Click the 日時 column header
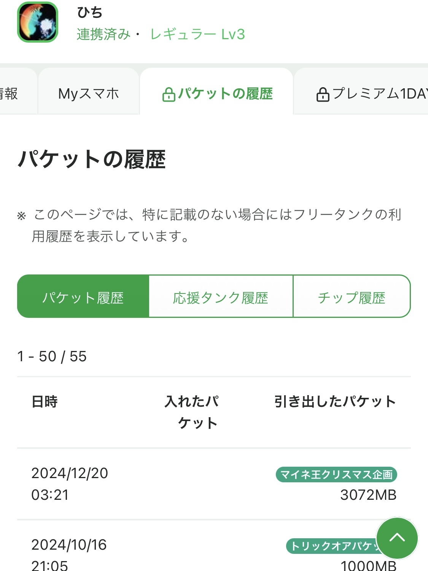This screenshot has width=428, height=571. pos(45,402)
